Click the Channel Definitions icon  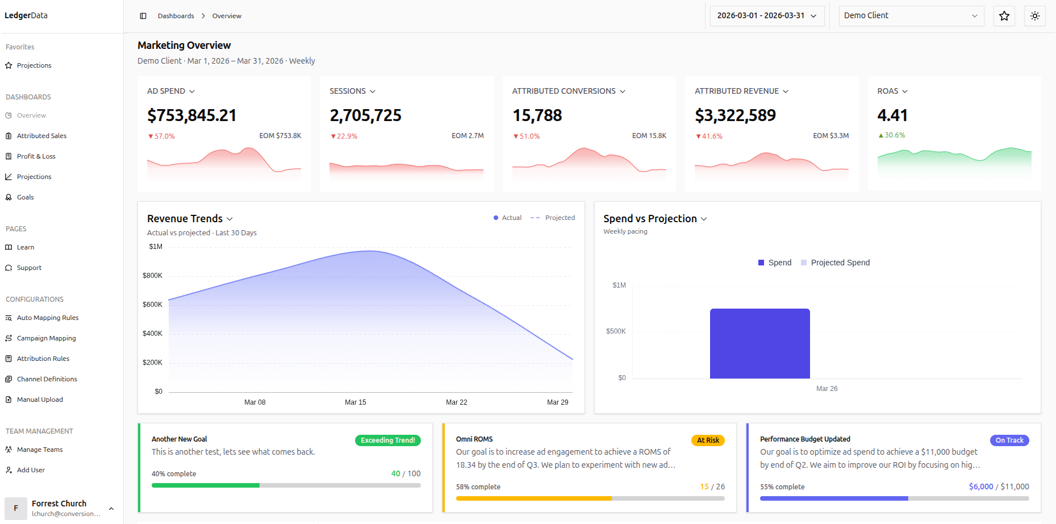pyautogui.click(x=9, y=379)
